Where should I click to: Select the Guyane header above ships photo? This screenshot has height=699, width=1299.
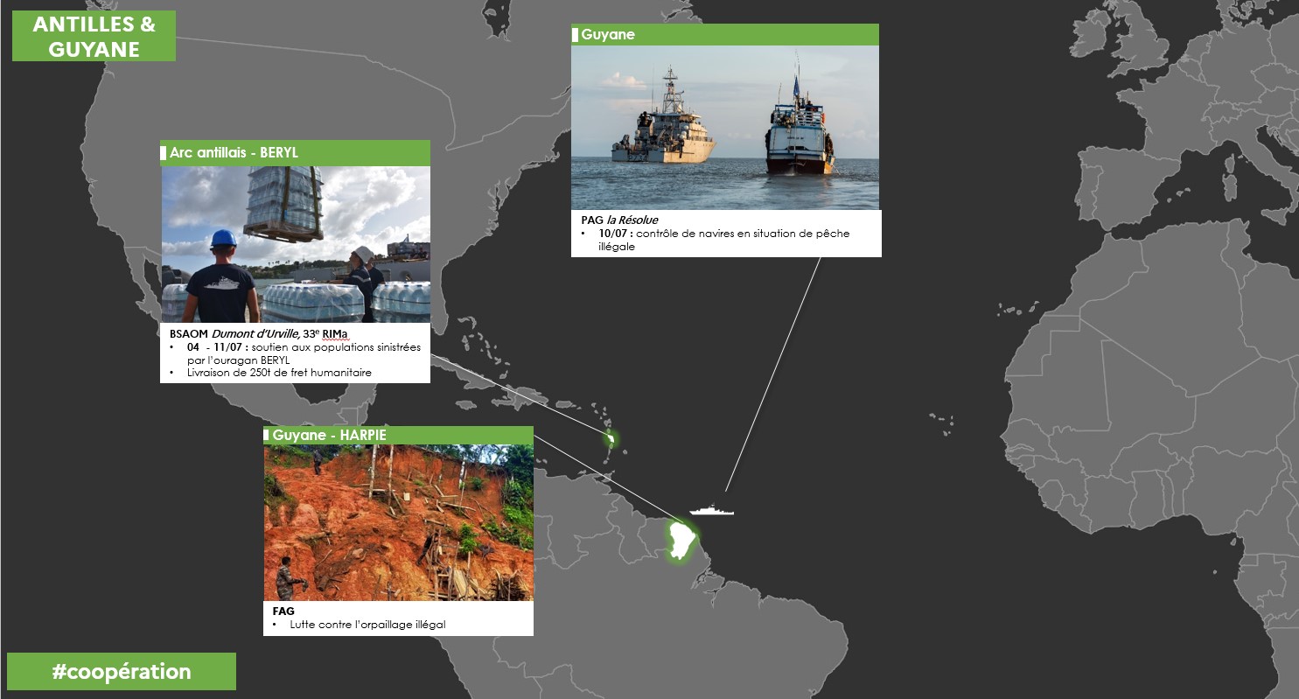[724, 35]
